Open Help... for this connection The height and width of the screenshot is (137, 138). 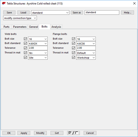click(x=128, y=12)
